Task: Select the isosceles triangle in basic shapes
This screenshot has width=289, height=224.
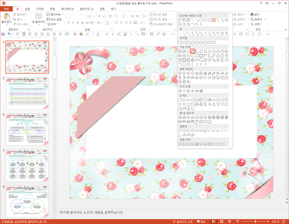Action: point(193,52)
